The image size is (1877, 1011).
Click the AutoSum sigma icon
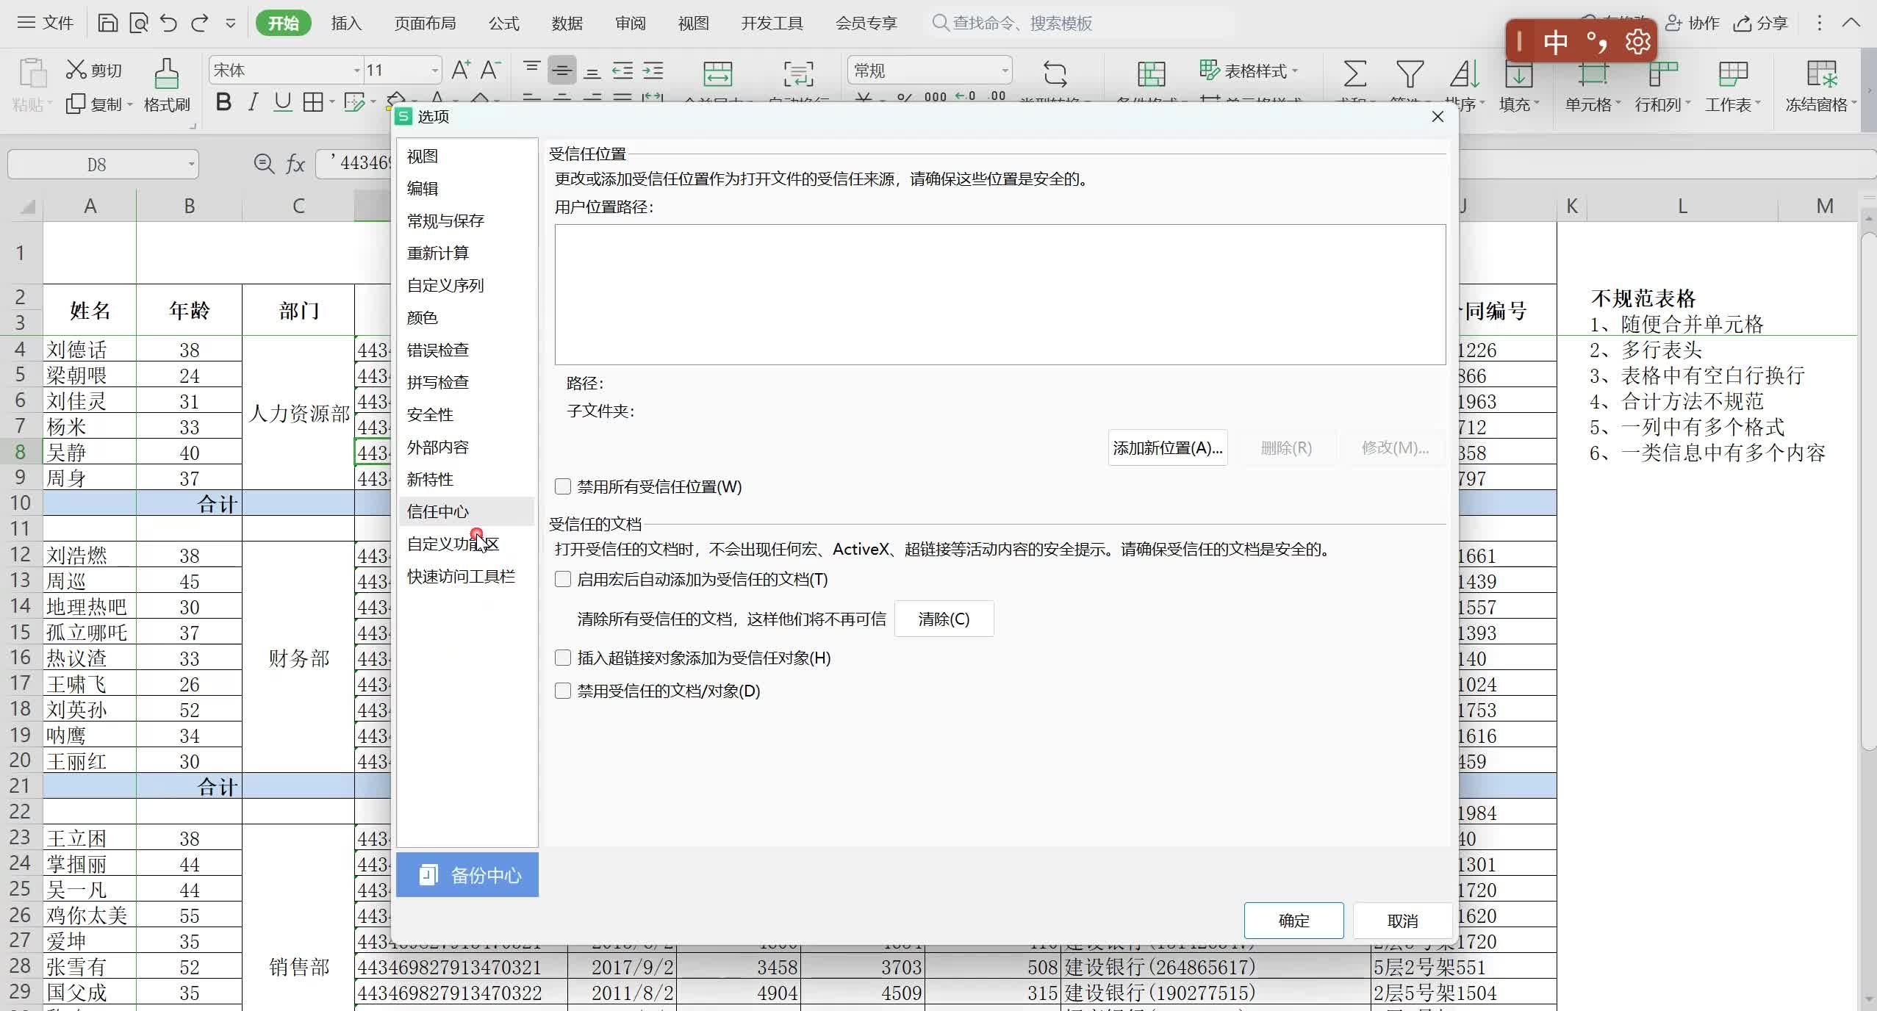[x=1354, y=74]
